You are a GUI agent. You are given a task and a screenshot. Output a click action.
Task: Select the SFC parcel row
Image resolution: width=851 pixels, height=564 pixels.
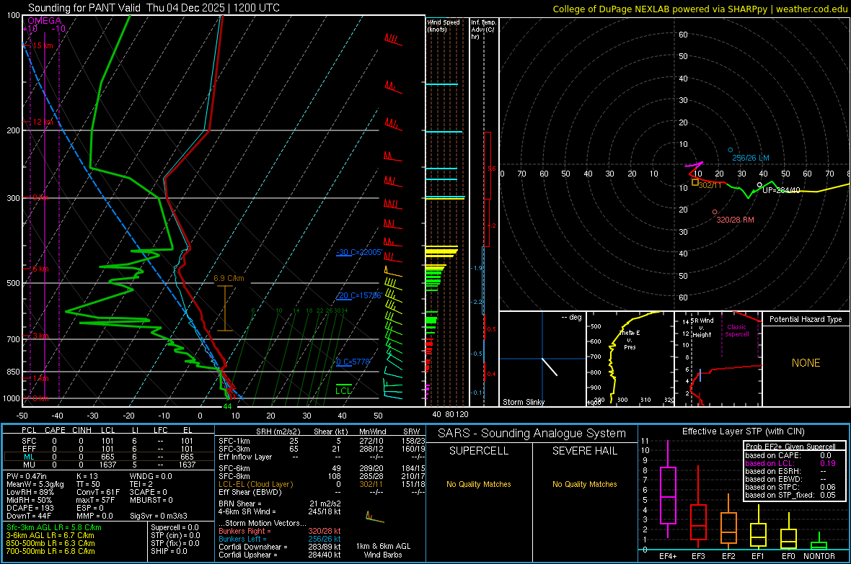coord(109,441)
